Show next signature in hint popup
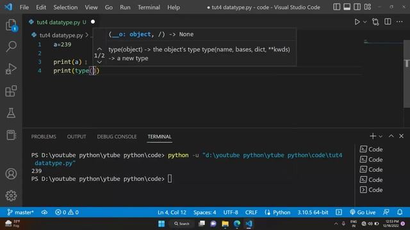Screen dimensions: 410x230 click(x=99, y=62)
